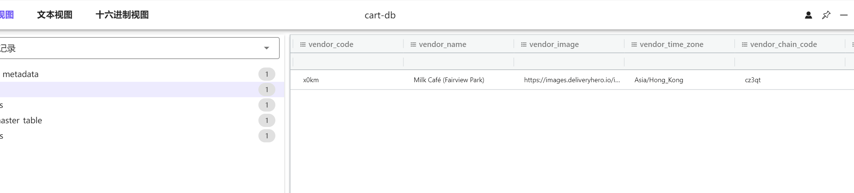Expand the records dropdown arrow
The image size is (854, 193).
click(267, 48)
